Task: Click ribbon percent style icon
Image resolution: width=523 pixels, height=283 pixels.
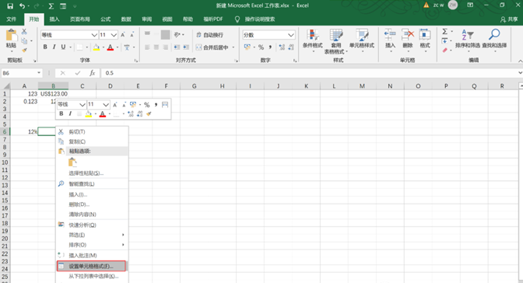Action: 261,47
